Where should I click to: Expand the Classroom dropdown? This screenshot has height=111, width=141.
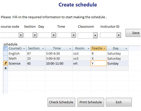coord(95,35)
